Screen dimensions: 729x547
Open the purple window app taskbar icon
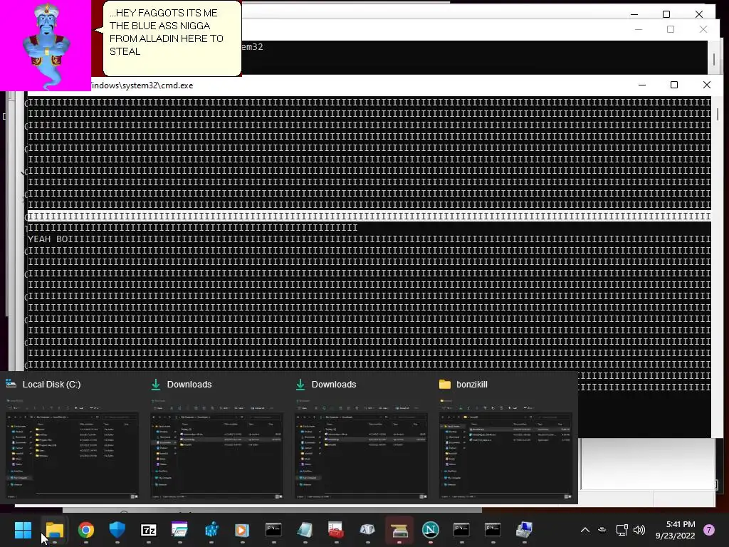pyautogui.click(x=179, y=530)
